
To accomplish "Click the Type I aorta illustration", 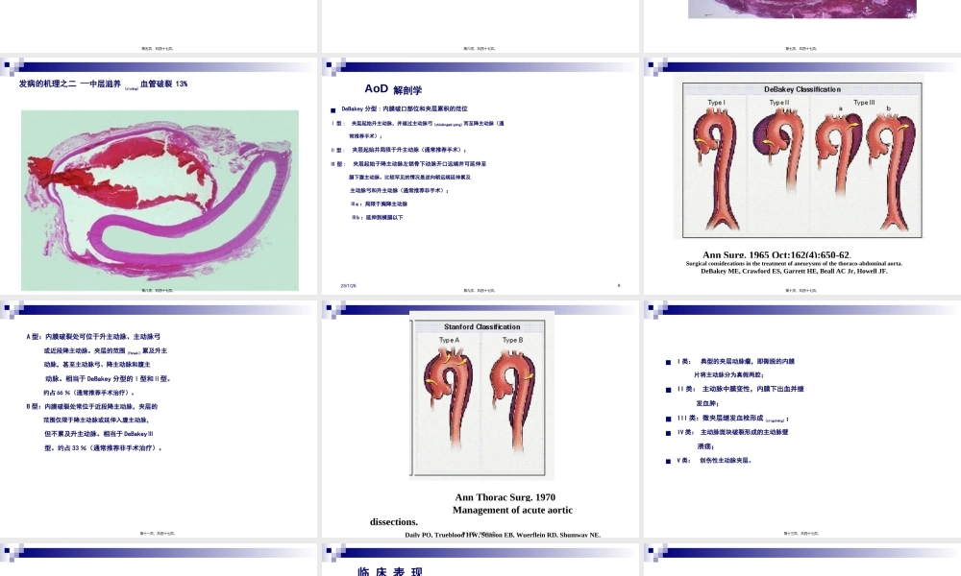I will (x=717, y=158).
